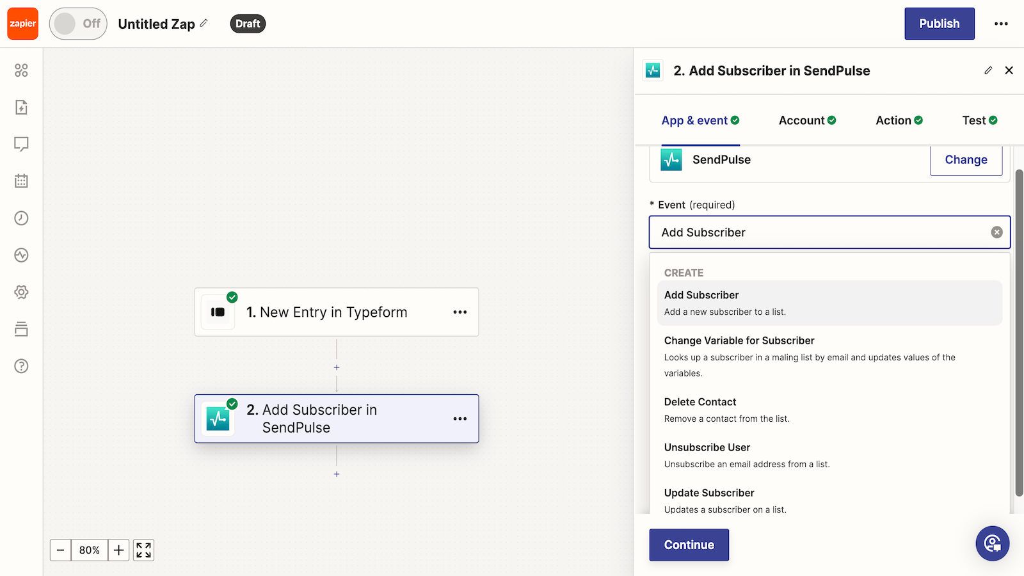The height and width of the screenshot is (576, 1024).
Task: Open the help question mark icon
Action: (x=21, y=366)
